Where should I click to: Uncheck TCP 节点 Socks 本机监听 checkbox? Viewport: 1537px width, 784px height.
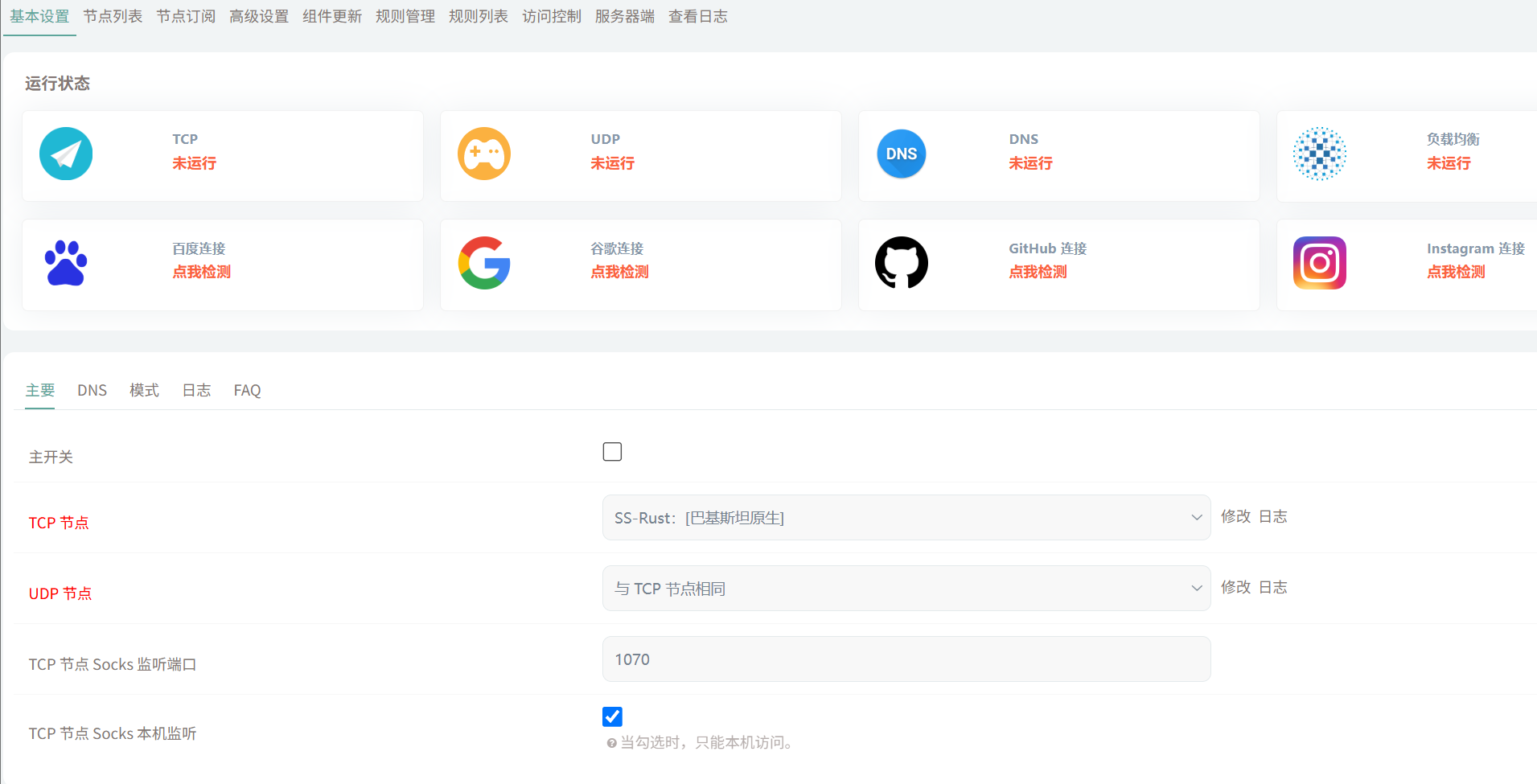coord(612,716)
